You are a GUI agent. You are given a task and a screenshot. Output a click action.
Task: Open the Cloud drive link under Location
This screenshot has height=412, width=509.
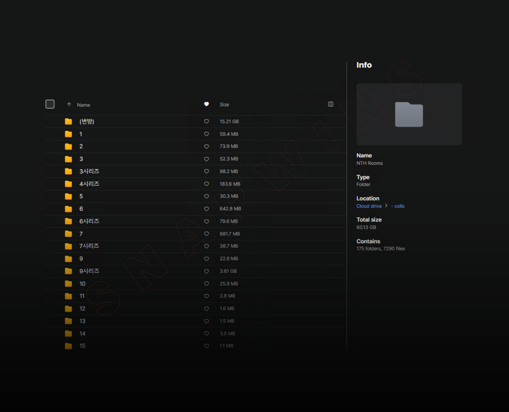click(369, 206)
